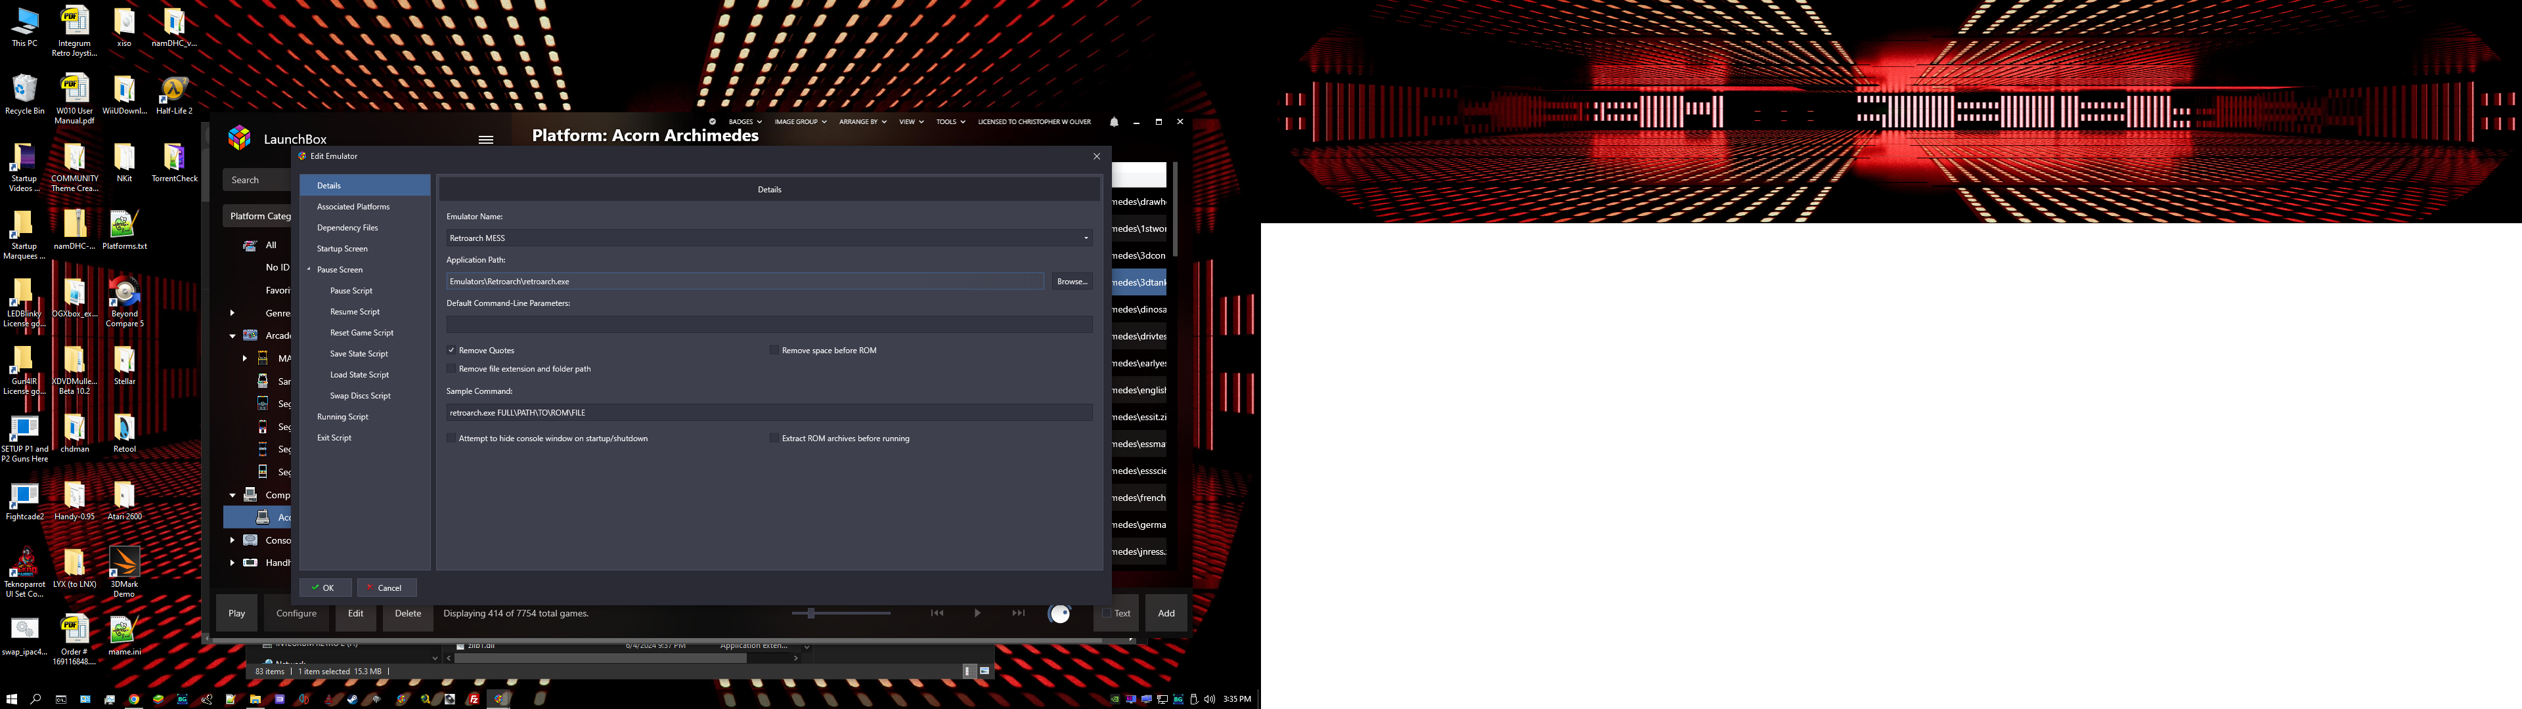Open the Windows Start button
This screenshot has height=709, width=2522.
[12, 699]
